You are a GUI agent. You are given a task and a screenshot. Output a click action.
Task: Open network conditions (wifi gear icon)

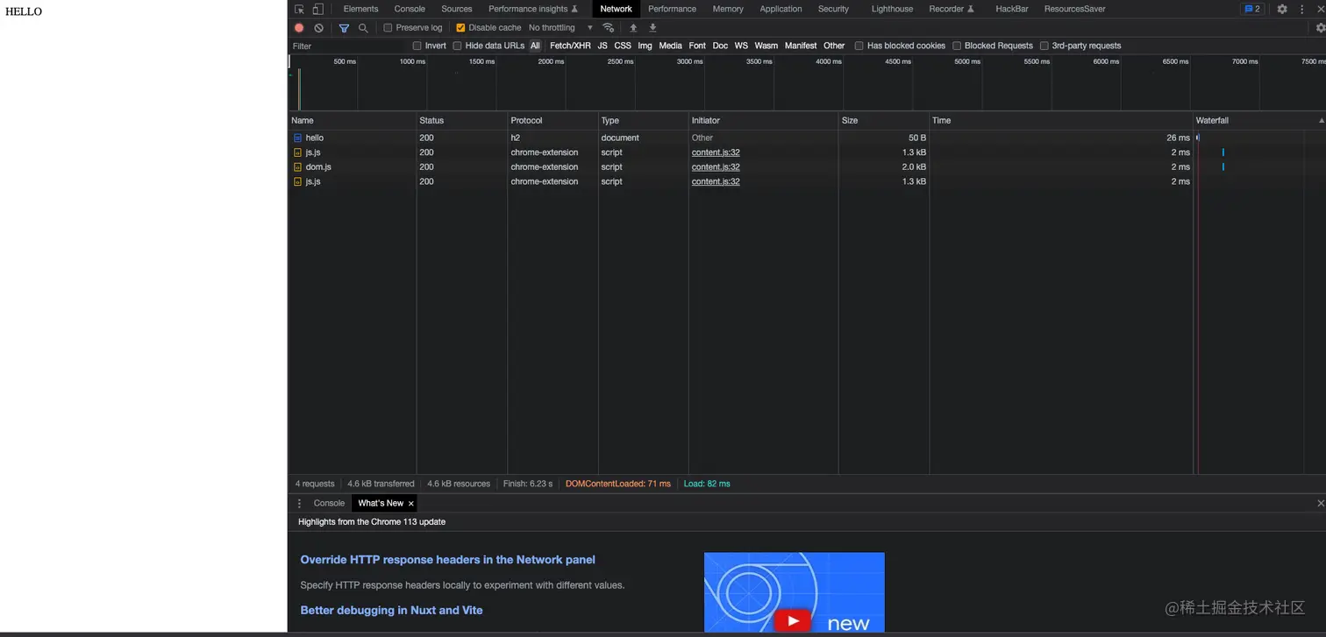[x=608, y=28]
